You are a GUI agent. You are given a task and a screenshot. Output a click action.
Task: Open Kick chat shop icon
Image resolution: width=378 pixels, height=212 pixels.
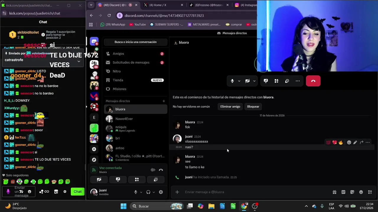(56, 192)
